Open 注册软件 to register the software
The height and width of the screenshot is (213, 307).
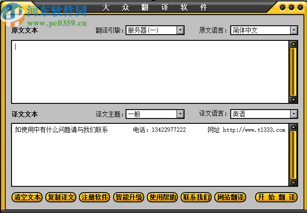(94, 197)
